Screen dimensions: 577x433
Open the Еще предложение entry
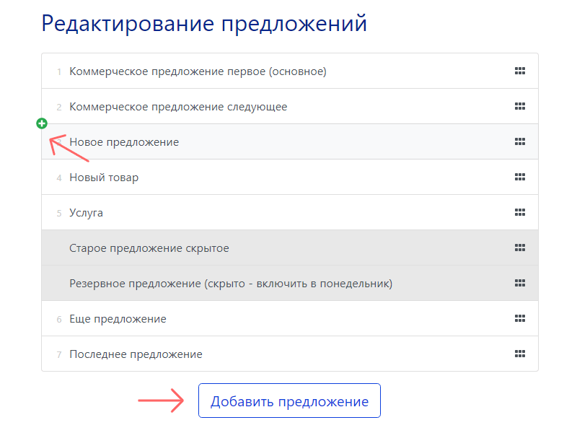click(x=118, y=319)
